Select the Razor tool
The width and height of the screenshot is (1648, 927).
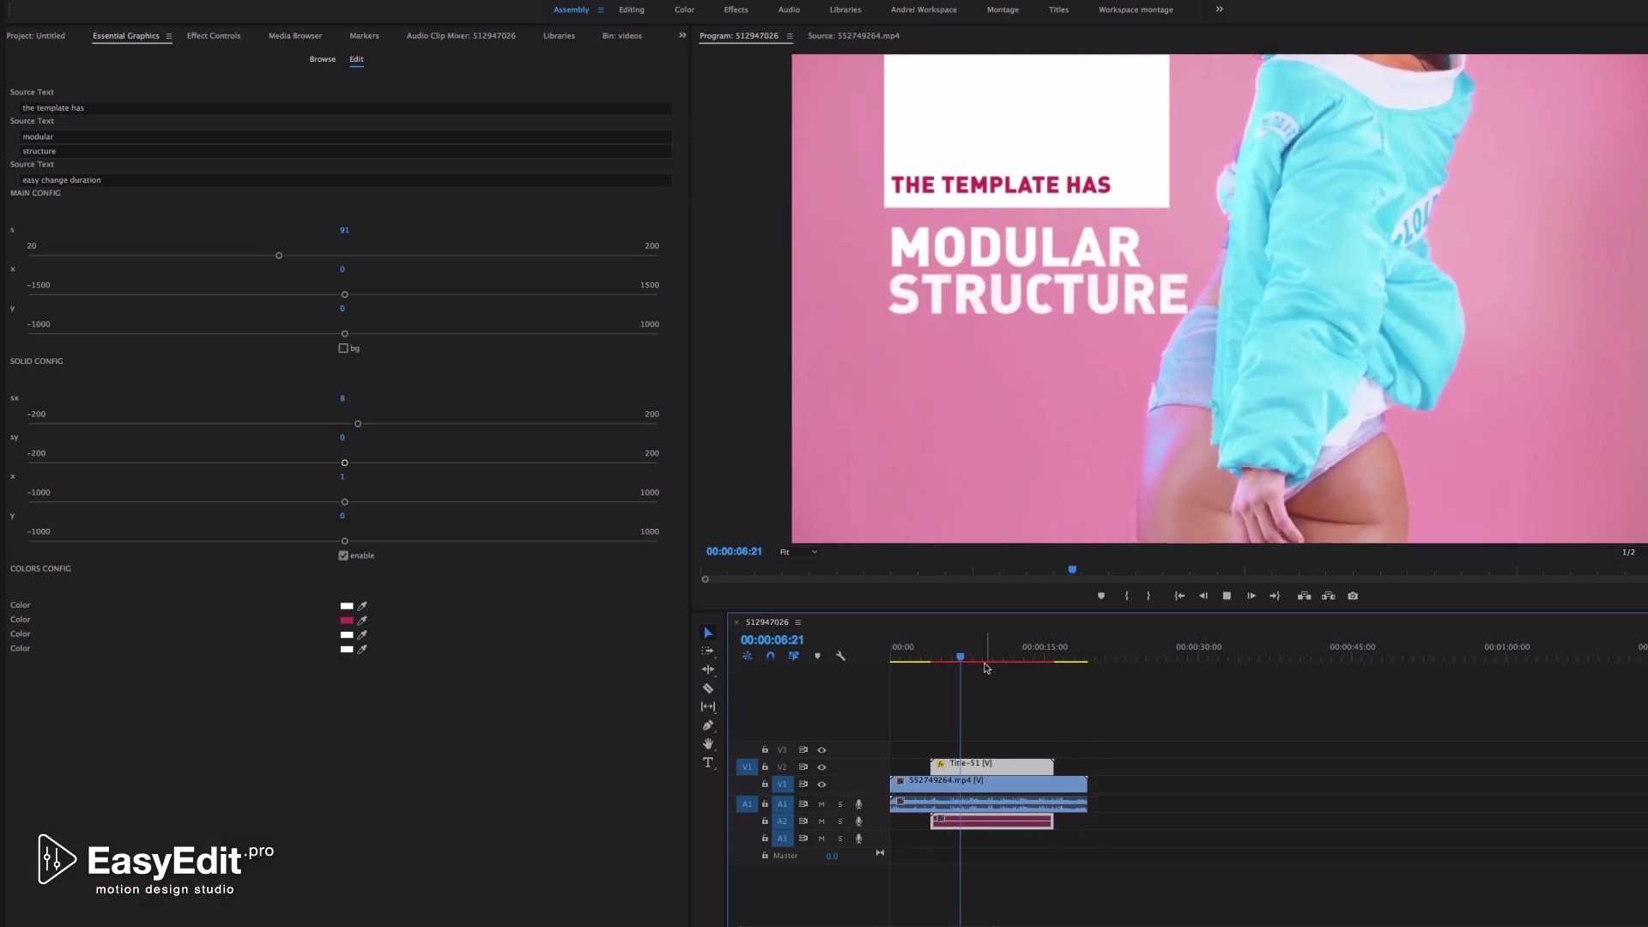coord(708,688)
